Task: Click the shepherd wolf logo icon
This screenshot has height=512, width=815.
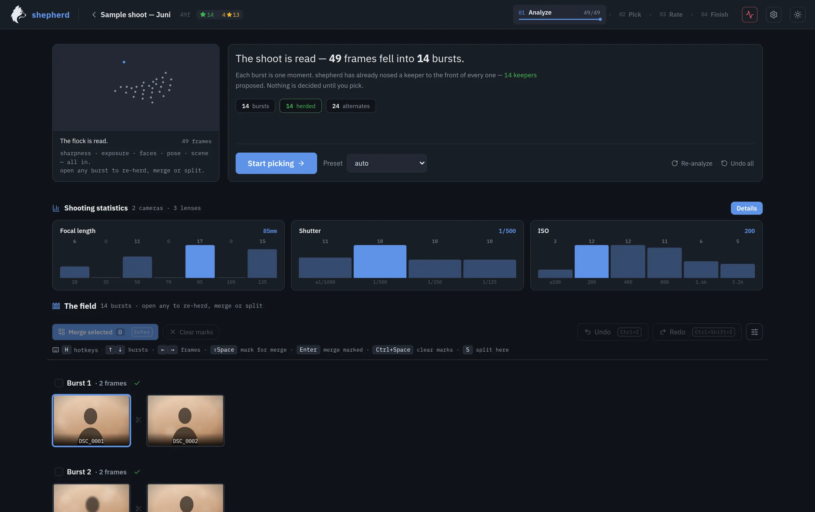Action: 18,14
